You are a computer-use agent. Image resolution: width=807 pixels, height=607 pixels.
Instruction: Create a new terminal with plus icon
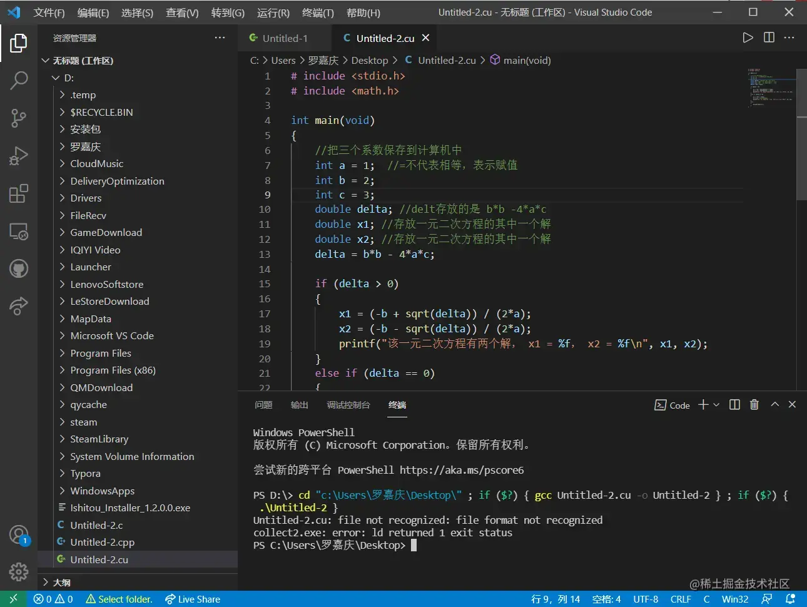(x=703, y=405)
